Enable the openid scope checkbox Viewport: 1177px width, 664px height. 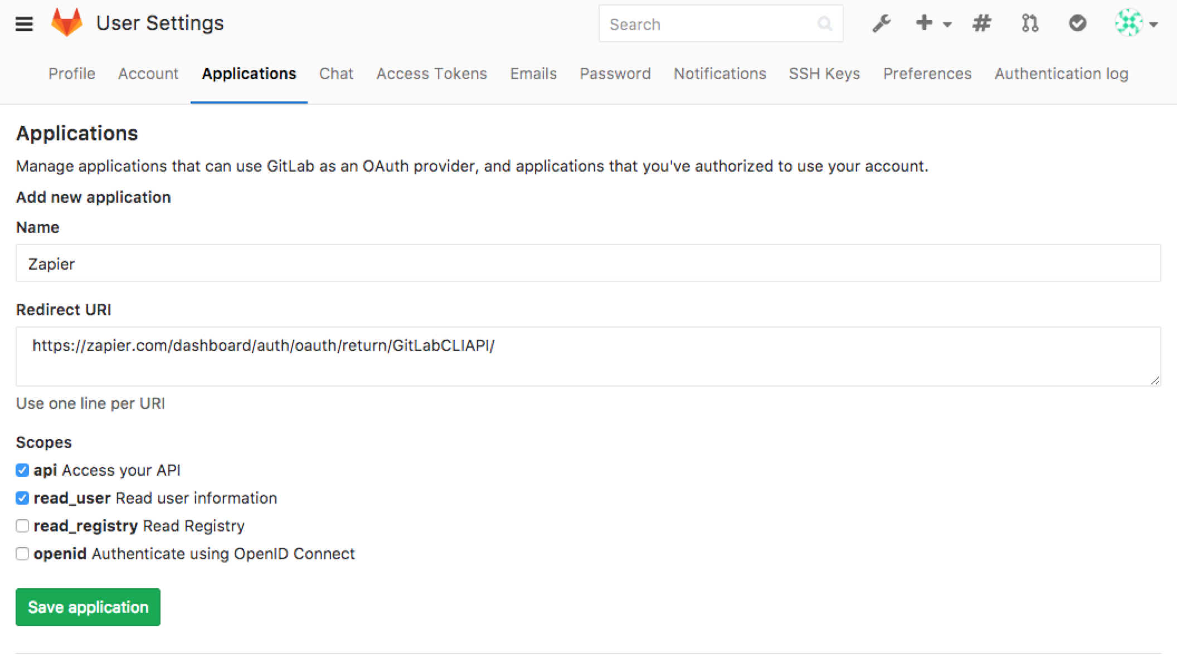22,554
